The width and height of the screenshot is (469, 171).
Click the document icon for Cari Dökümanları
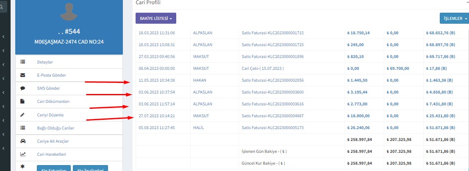click(x=22, y=102)
